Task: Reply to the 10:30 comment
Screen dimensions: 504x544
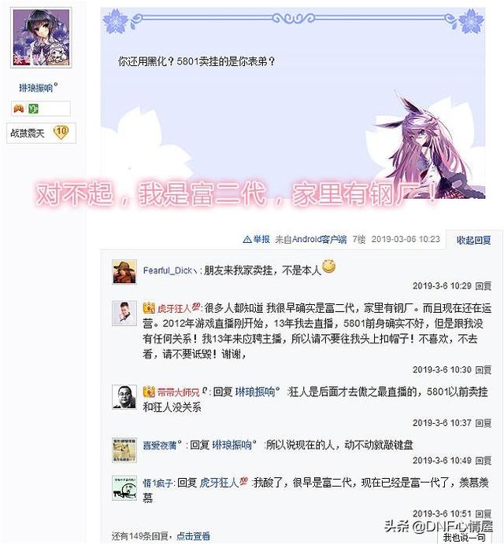Action: (484, 369)
